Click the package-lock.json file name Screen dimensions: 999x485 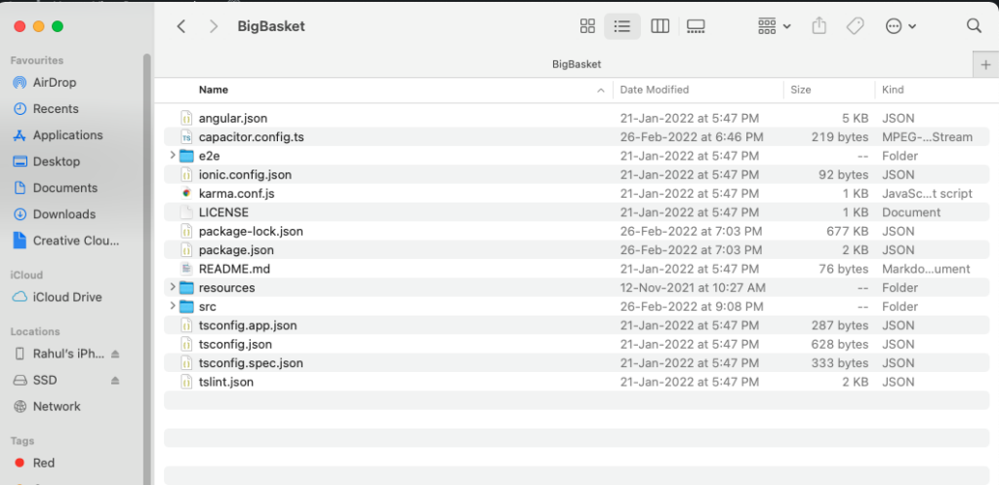point(251,231)
